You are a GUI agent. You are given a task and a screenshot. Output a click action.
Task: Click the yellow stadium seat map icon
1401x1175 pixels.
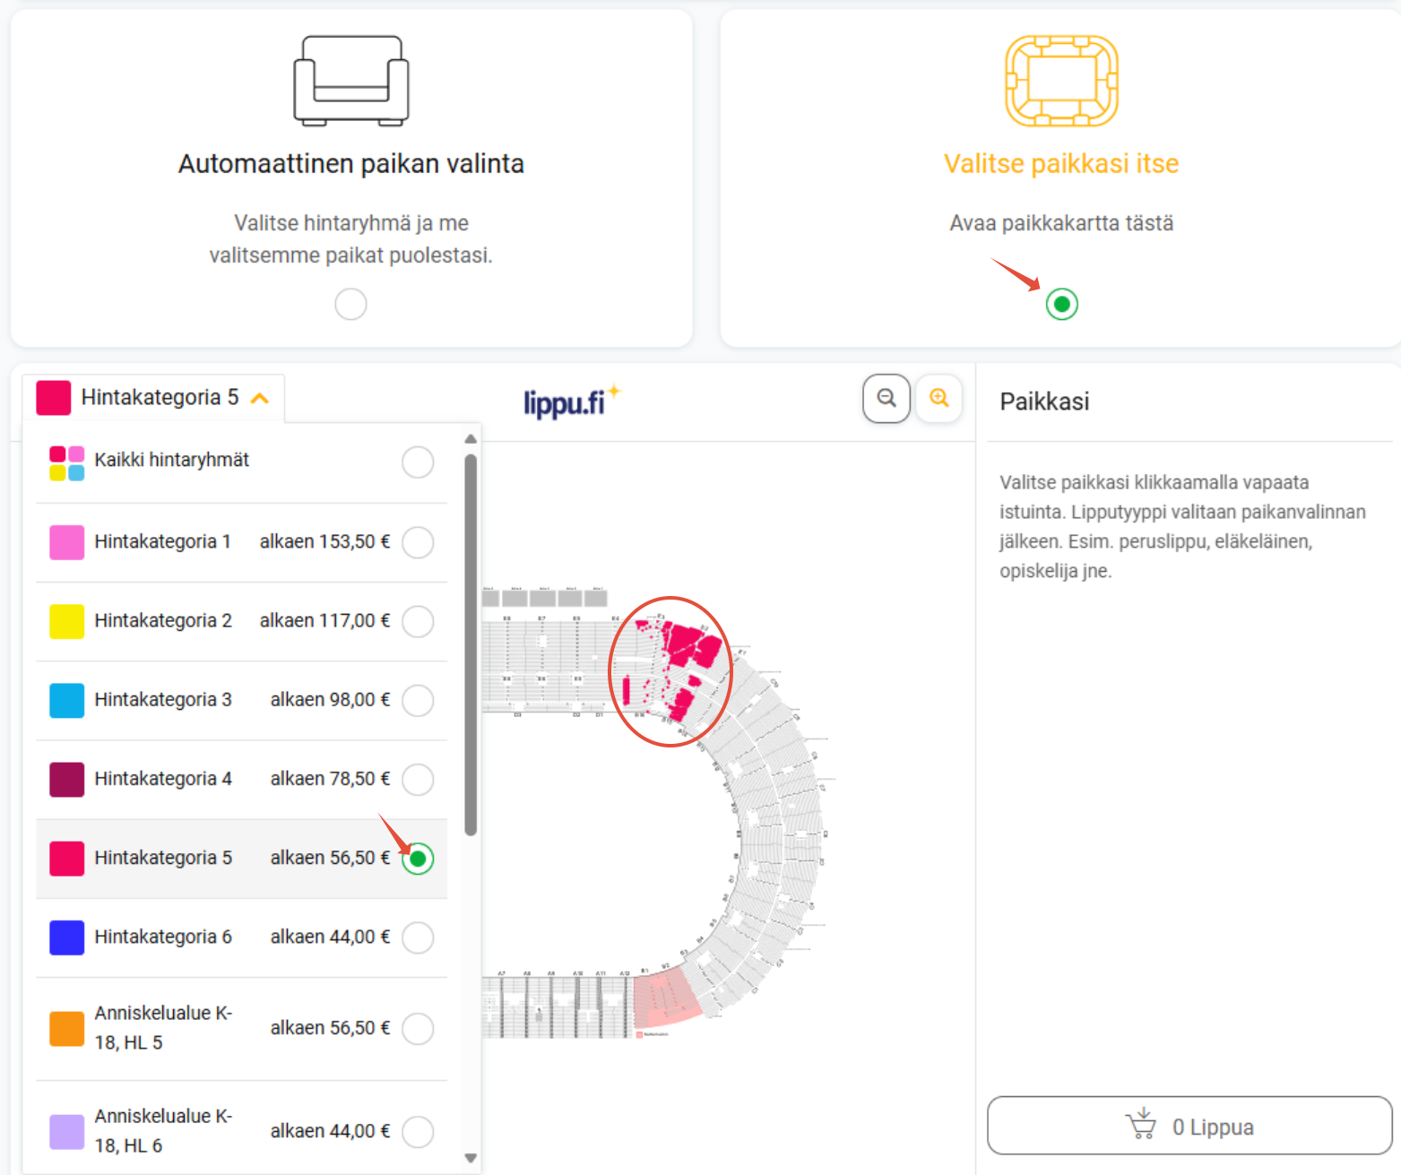tap(1061, 81)
